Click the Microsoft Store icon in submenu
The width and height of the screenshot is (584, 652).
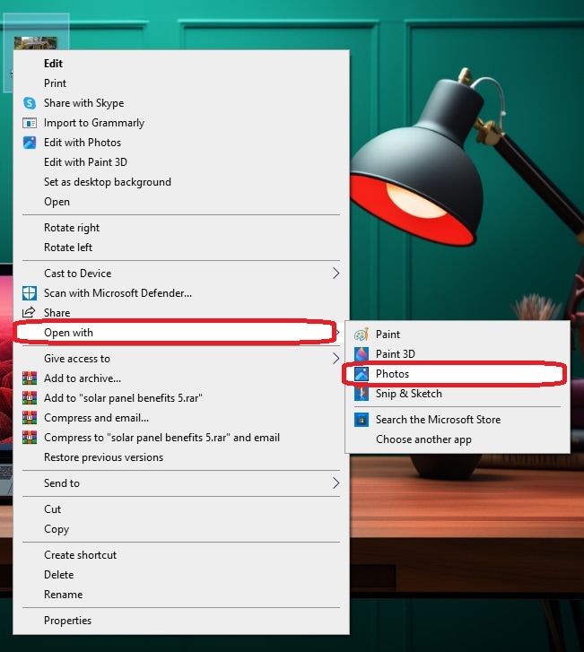pos(362,420)
